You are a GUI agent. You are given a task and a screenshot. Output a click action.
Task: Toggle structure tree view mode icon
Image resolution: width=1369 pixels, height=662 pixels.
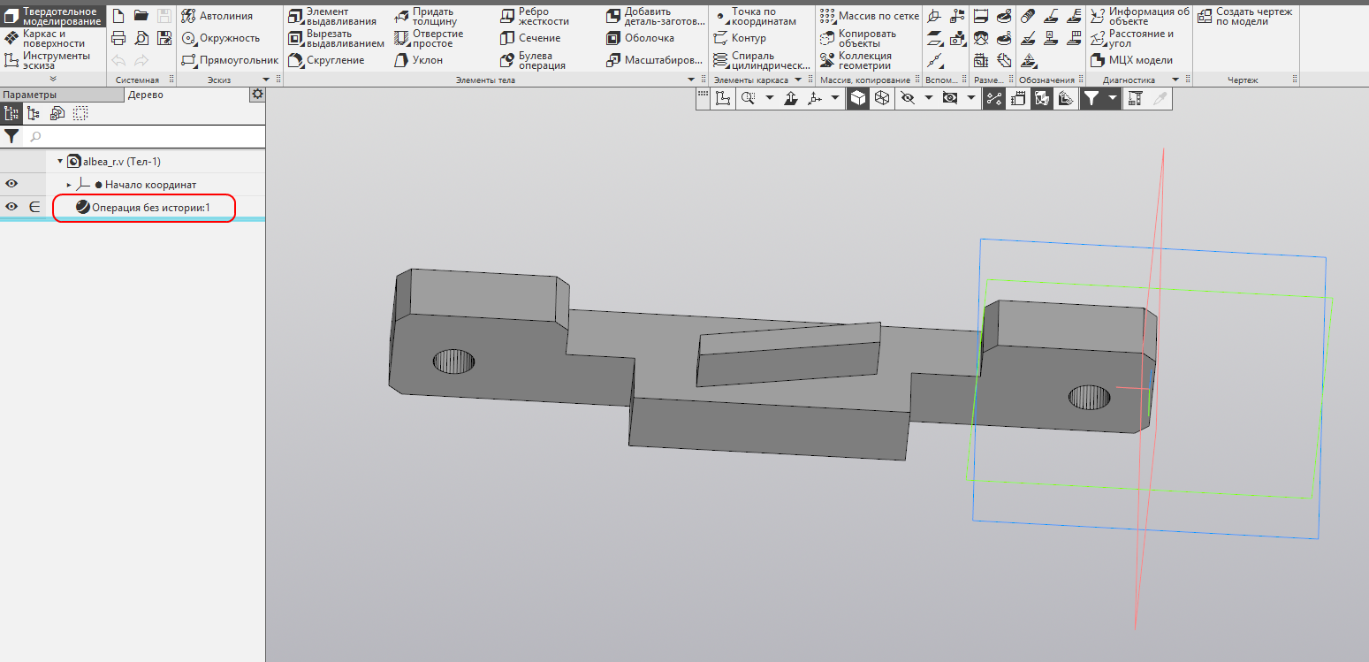tap(12, 113)
